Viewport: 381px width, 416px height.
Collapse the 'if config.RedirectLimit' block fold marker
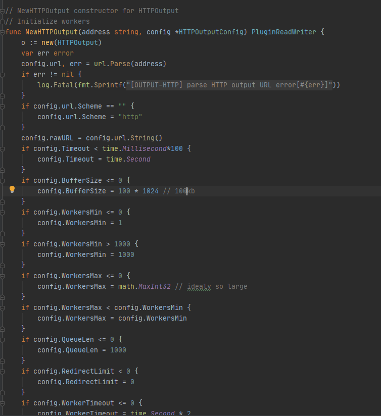click(x=2, y=372)
